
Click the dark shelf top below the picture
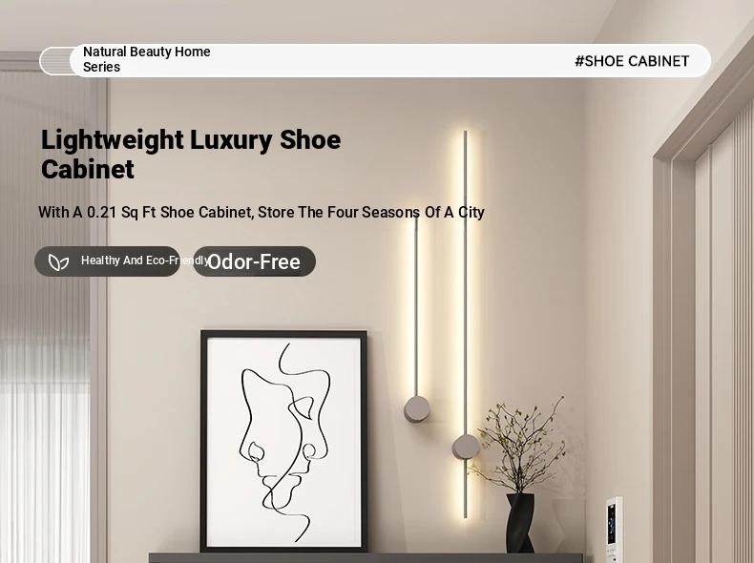coord(366,558)
